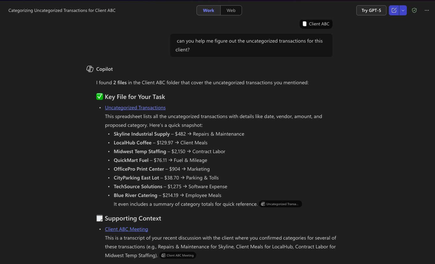This screenshot has height=264, width=435.
Task: Click the Midwest Temp Staffing line
Action: click(170, 151)
